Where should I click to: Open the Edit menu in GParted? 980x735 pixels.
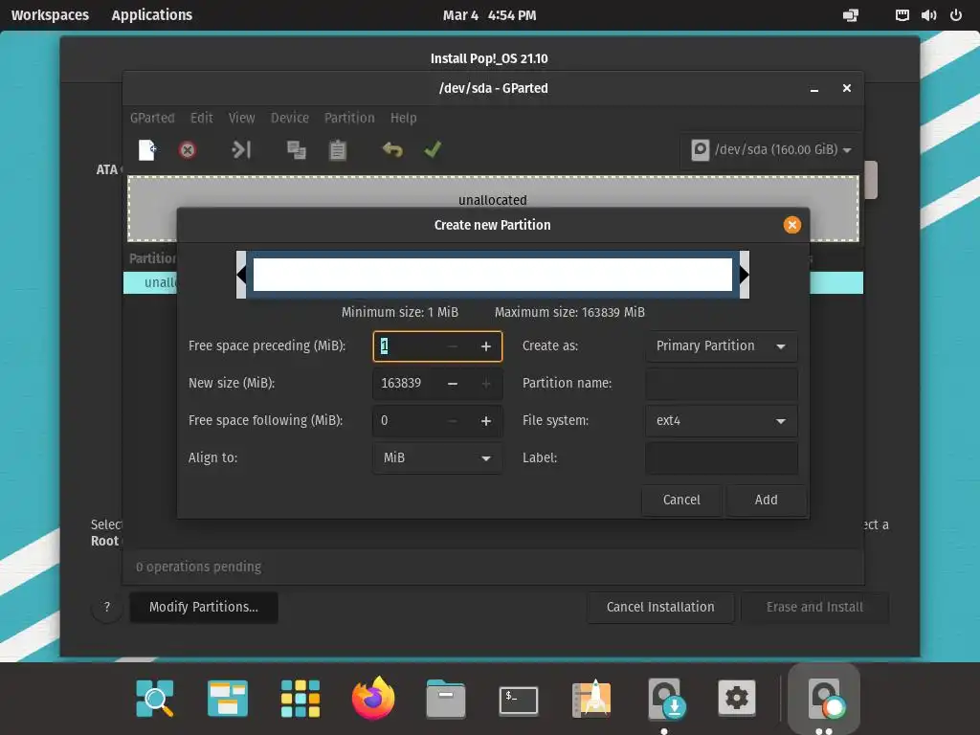tap(201, 118)
